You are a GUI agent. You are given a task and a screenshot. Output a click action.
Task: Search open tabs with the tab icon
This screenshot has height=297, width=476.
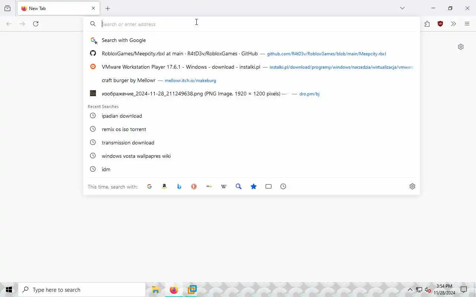[268, 186]
